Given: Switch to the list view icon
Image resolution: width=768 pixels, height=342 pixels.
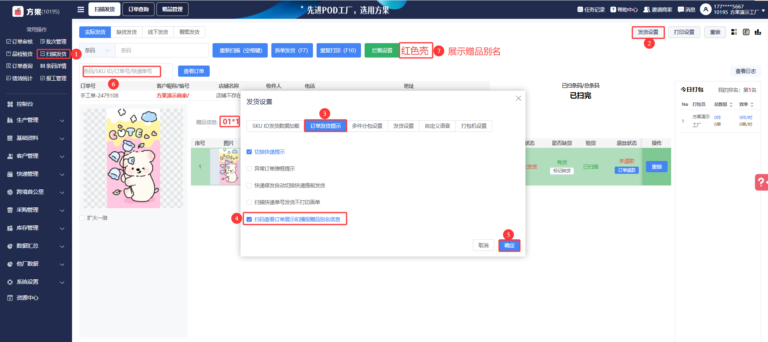Looking at the screenshot, I should (734, 32).
